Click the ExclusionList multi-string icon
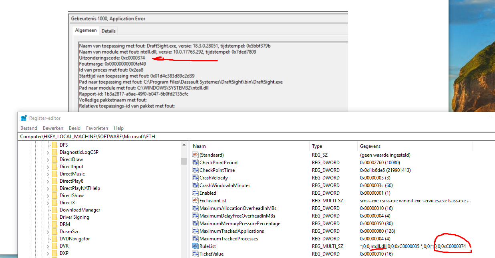Screen dimensions: 495x258 [195, 200]
